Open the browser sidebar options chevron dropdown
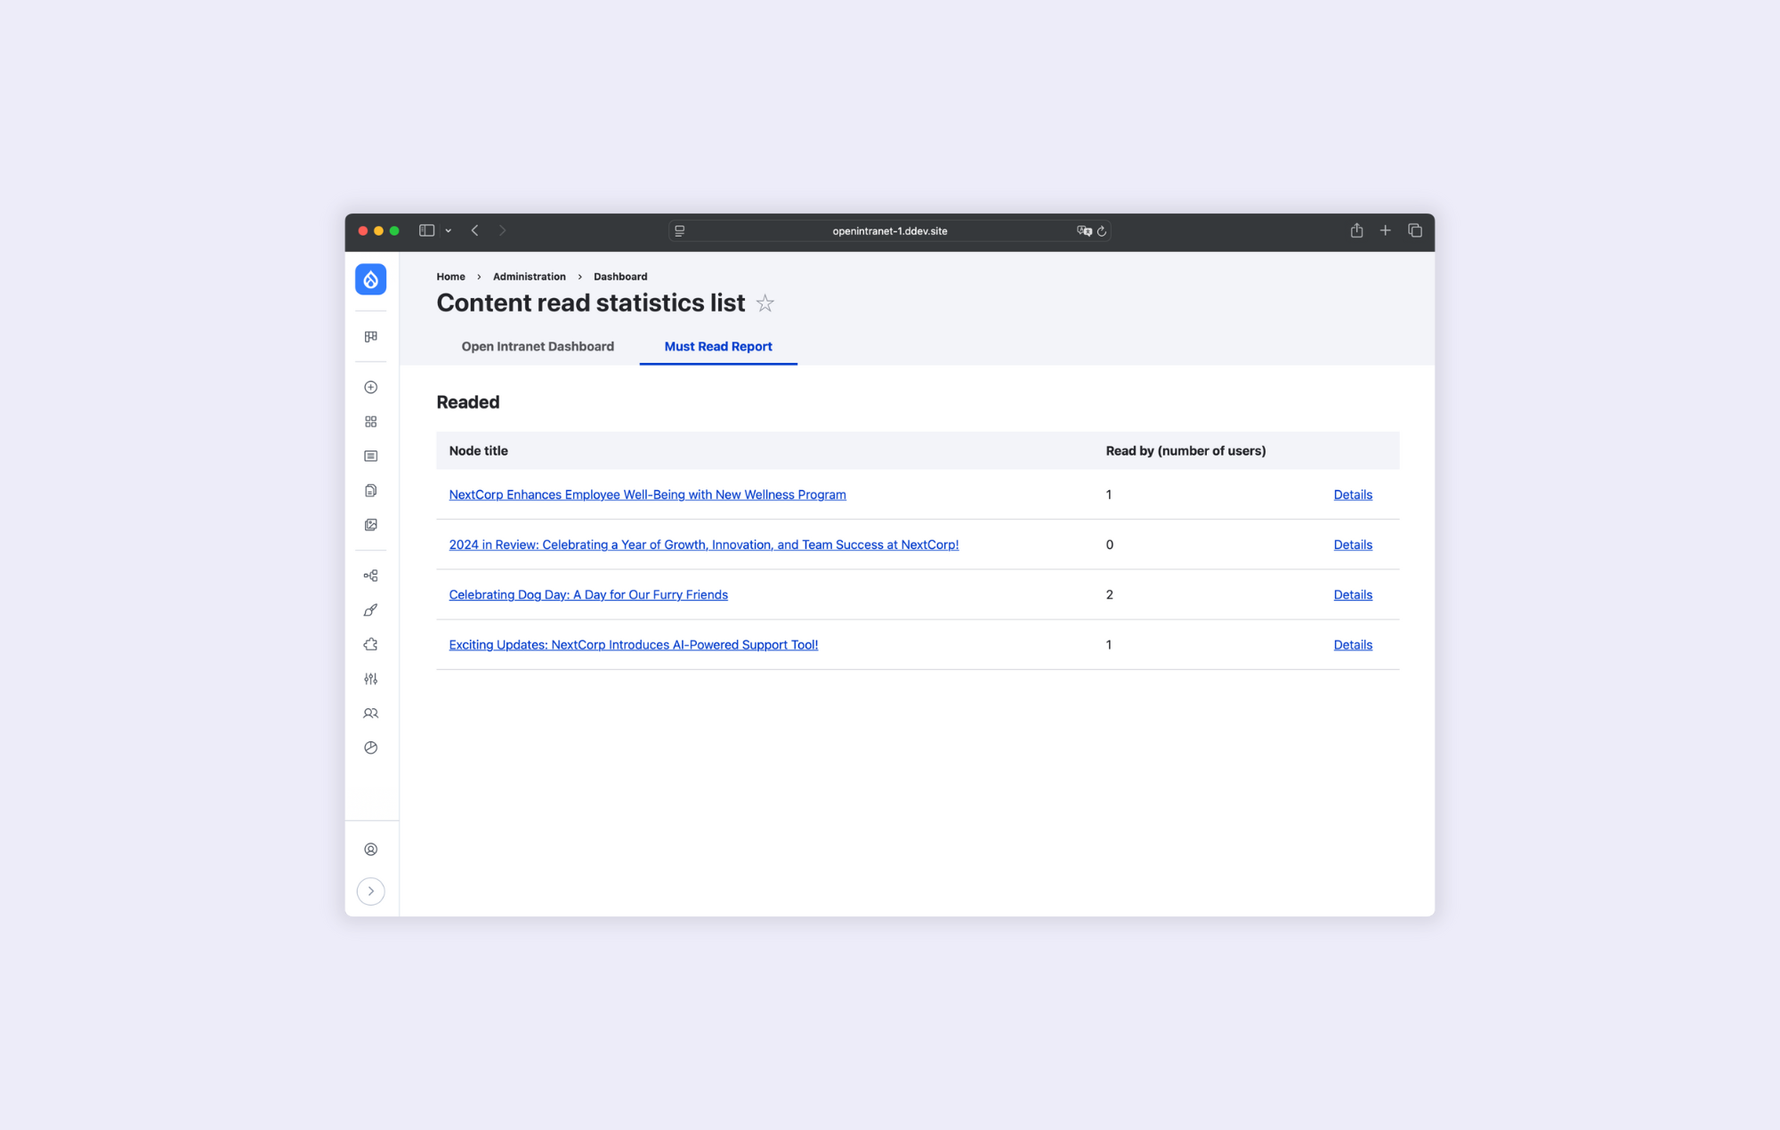Screen dimensions: 1780x1130 [x=449, y=230]
